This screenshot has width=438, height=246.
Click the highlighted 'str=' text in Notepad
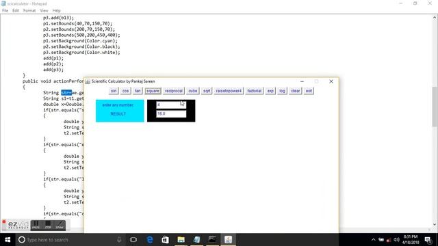(x=66, y=93)
